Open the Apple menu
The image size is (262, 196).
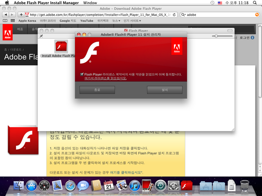tap(7, 3)
